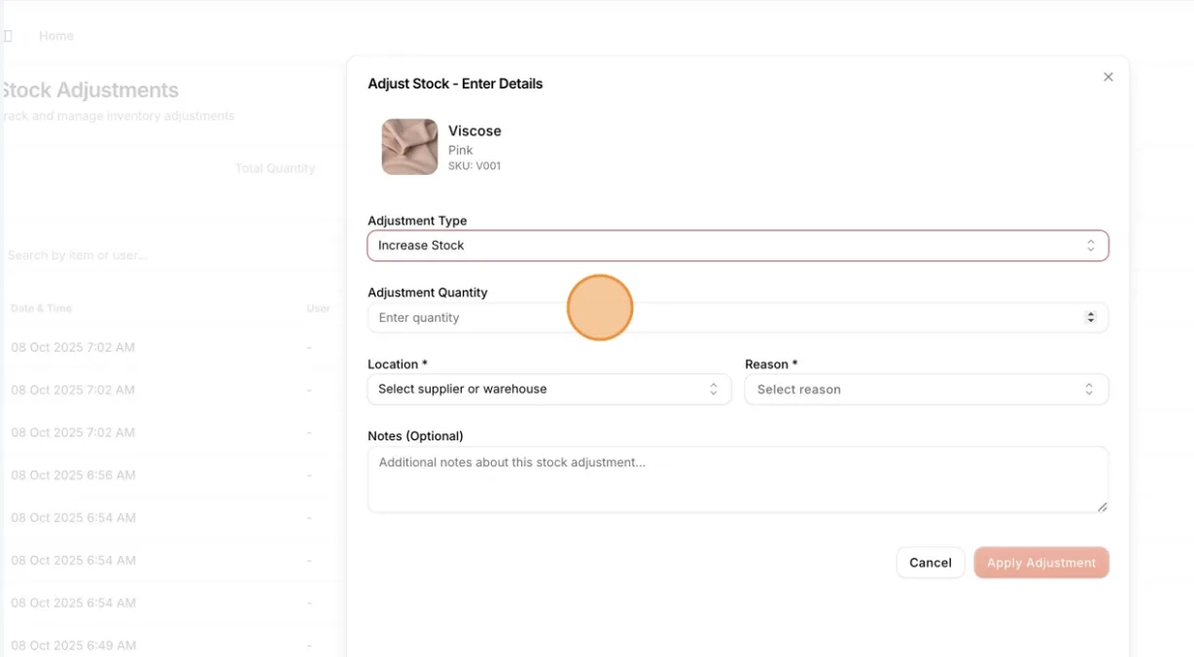1194x657 pixels.
Task: Click the search by item or user field
Action: 78,256
